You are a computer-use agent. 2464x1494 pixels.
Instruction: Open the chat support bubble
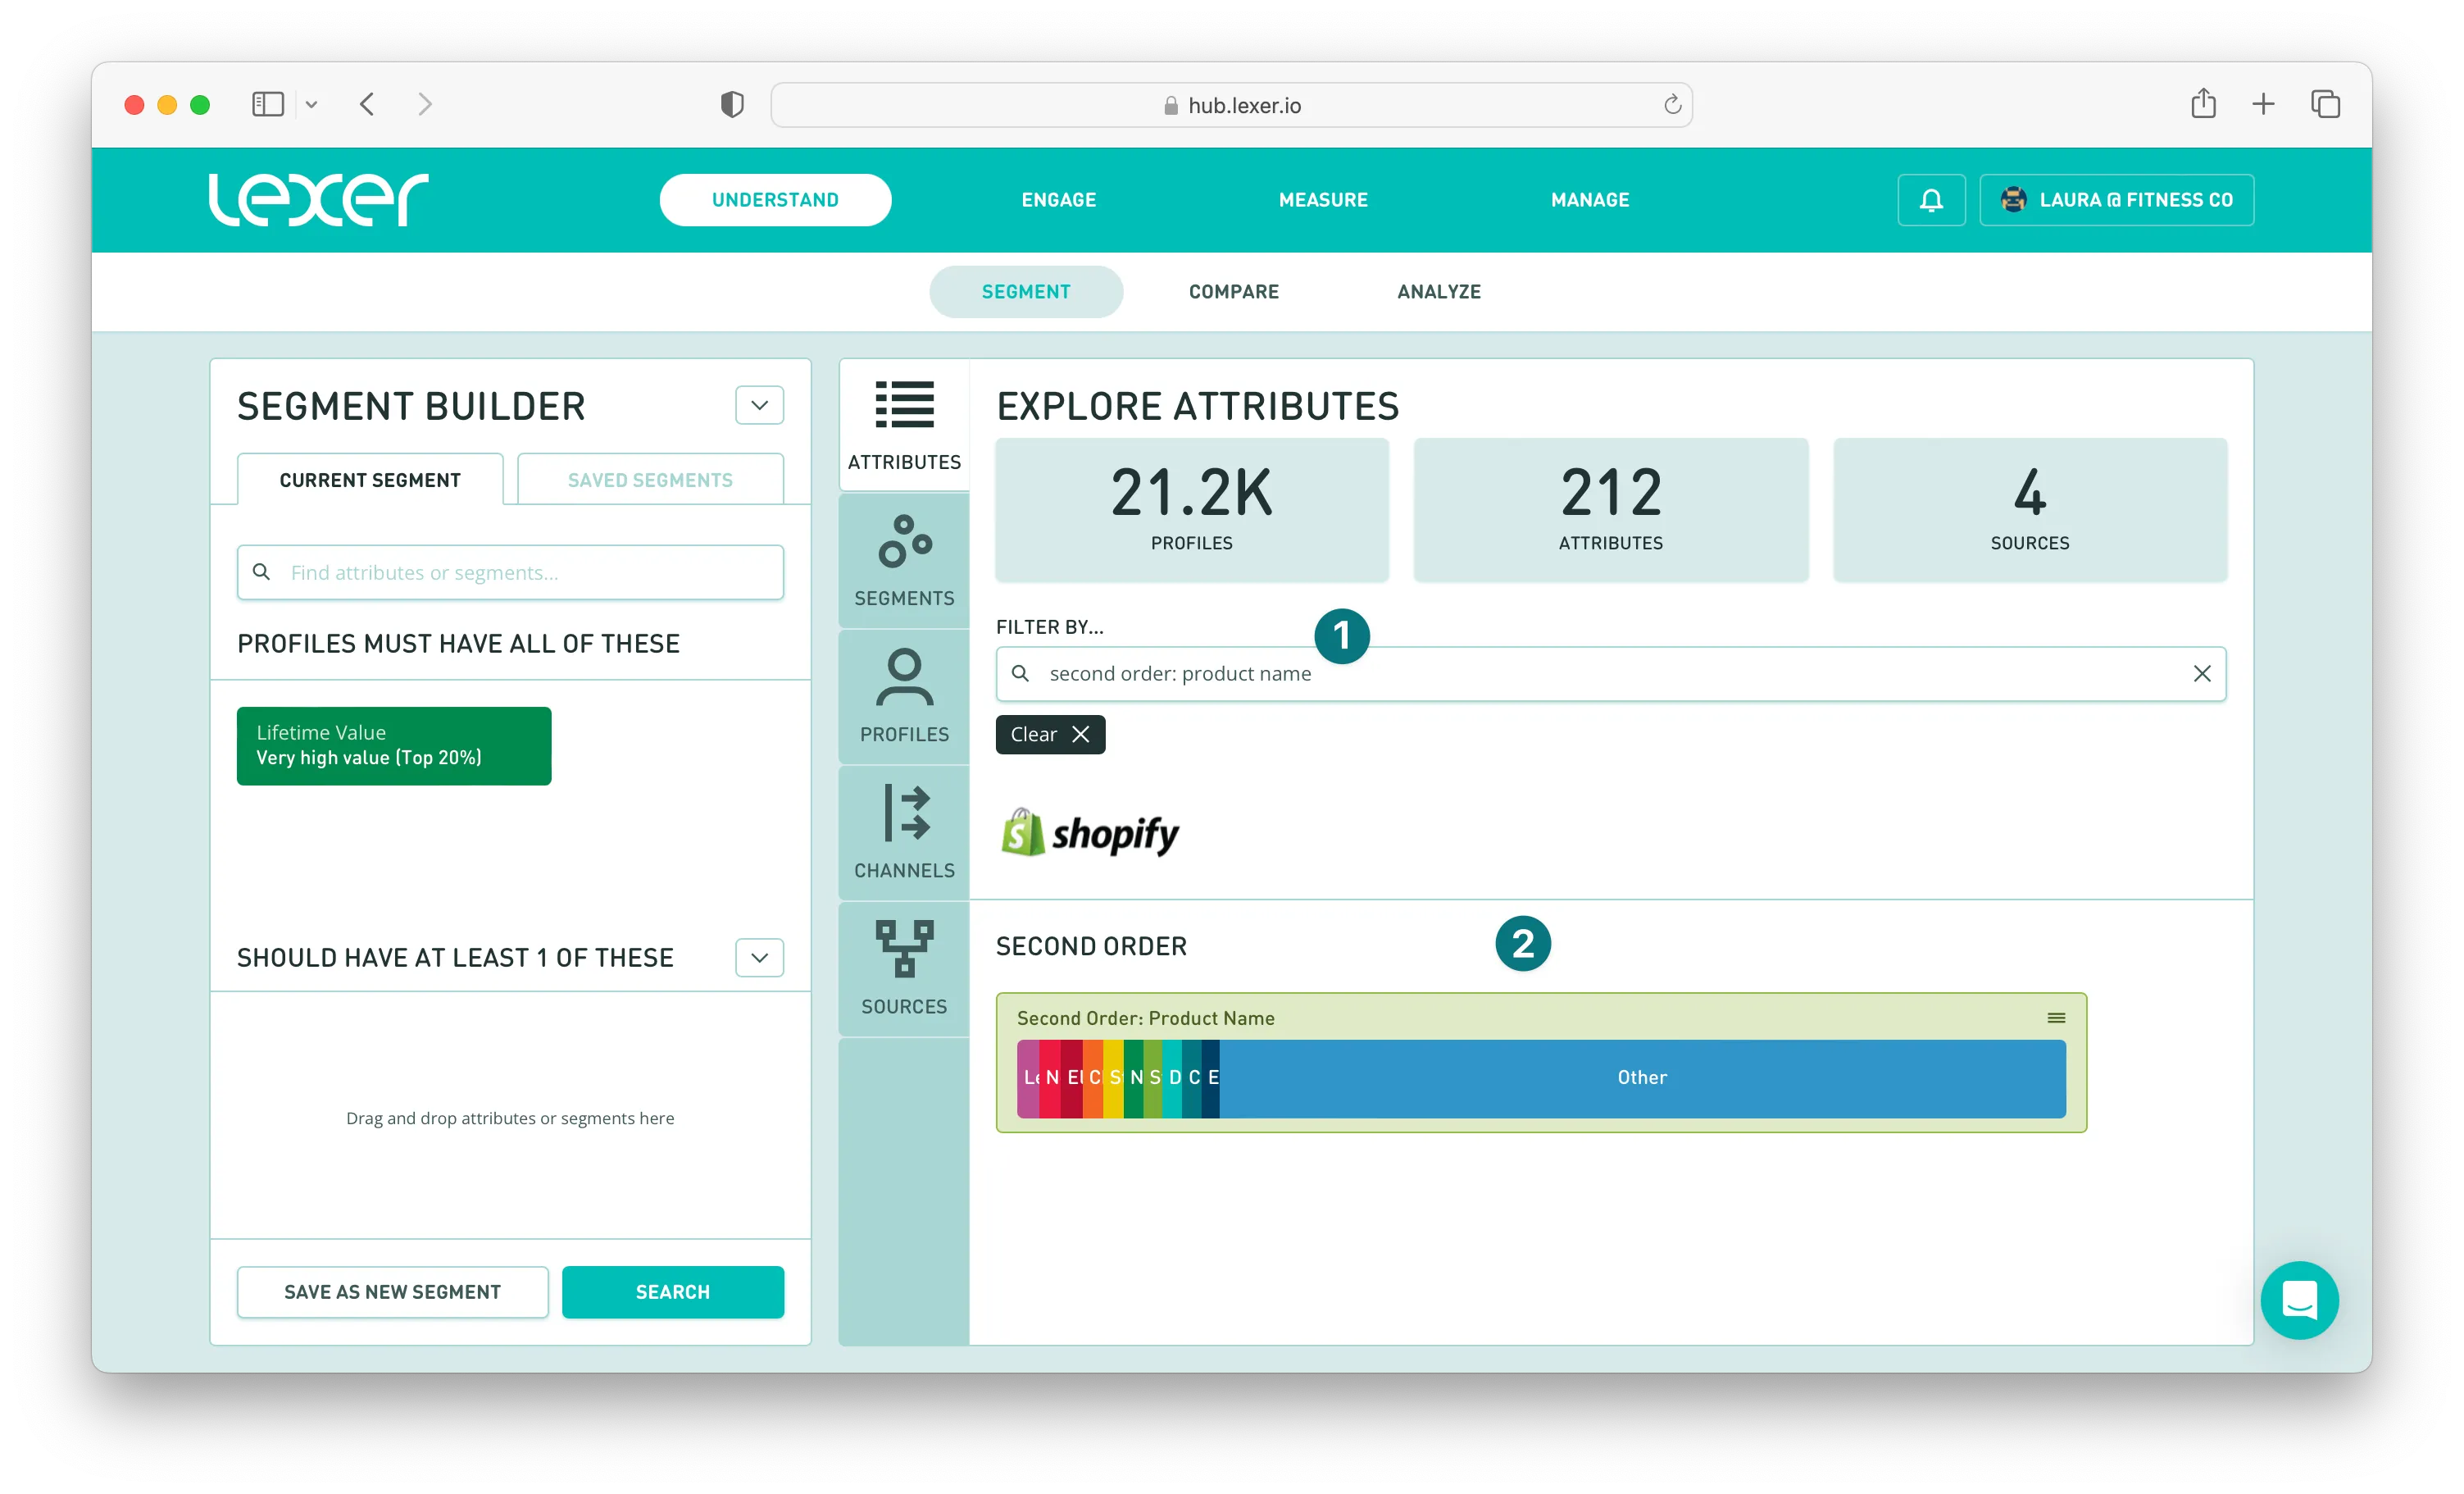pos(2299,1300)
